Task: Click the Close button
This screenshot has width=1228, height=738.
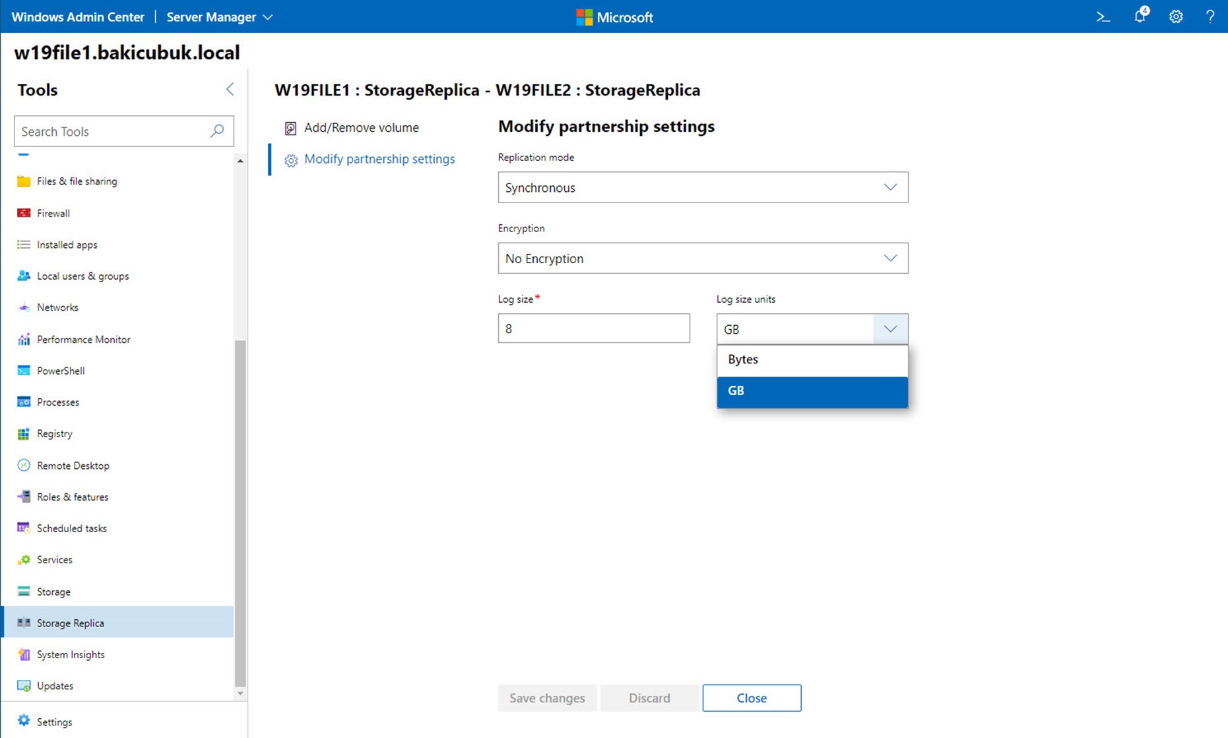Action: point(752,698)
